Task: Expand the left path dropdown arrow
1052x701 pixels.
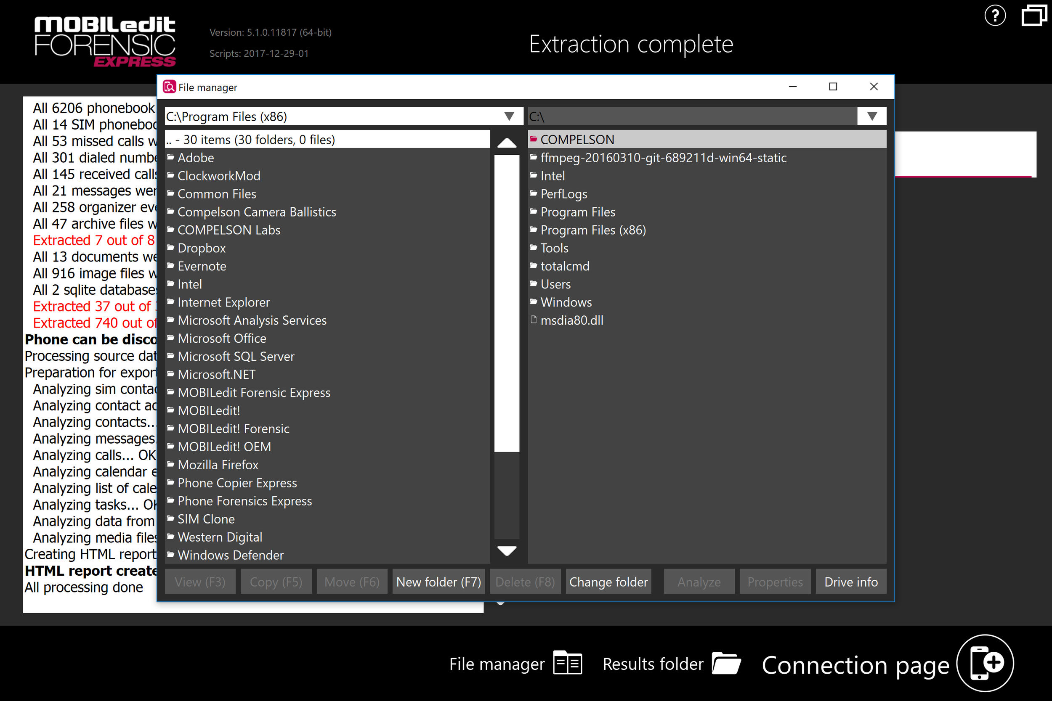Action: point(509,116)
